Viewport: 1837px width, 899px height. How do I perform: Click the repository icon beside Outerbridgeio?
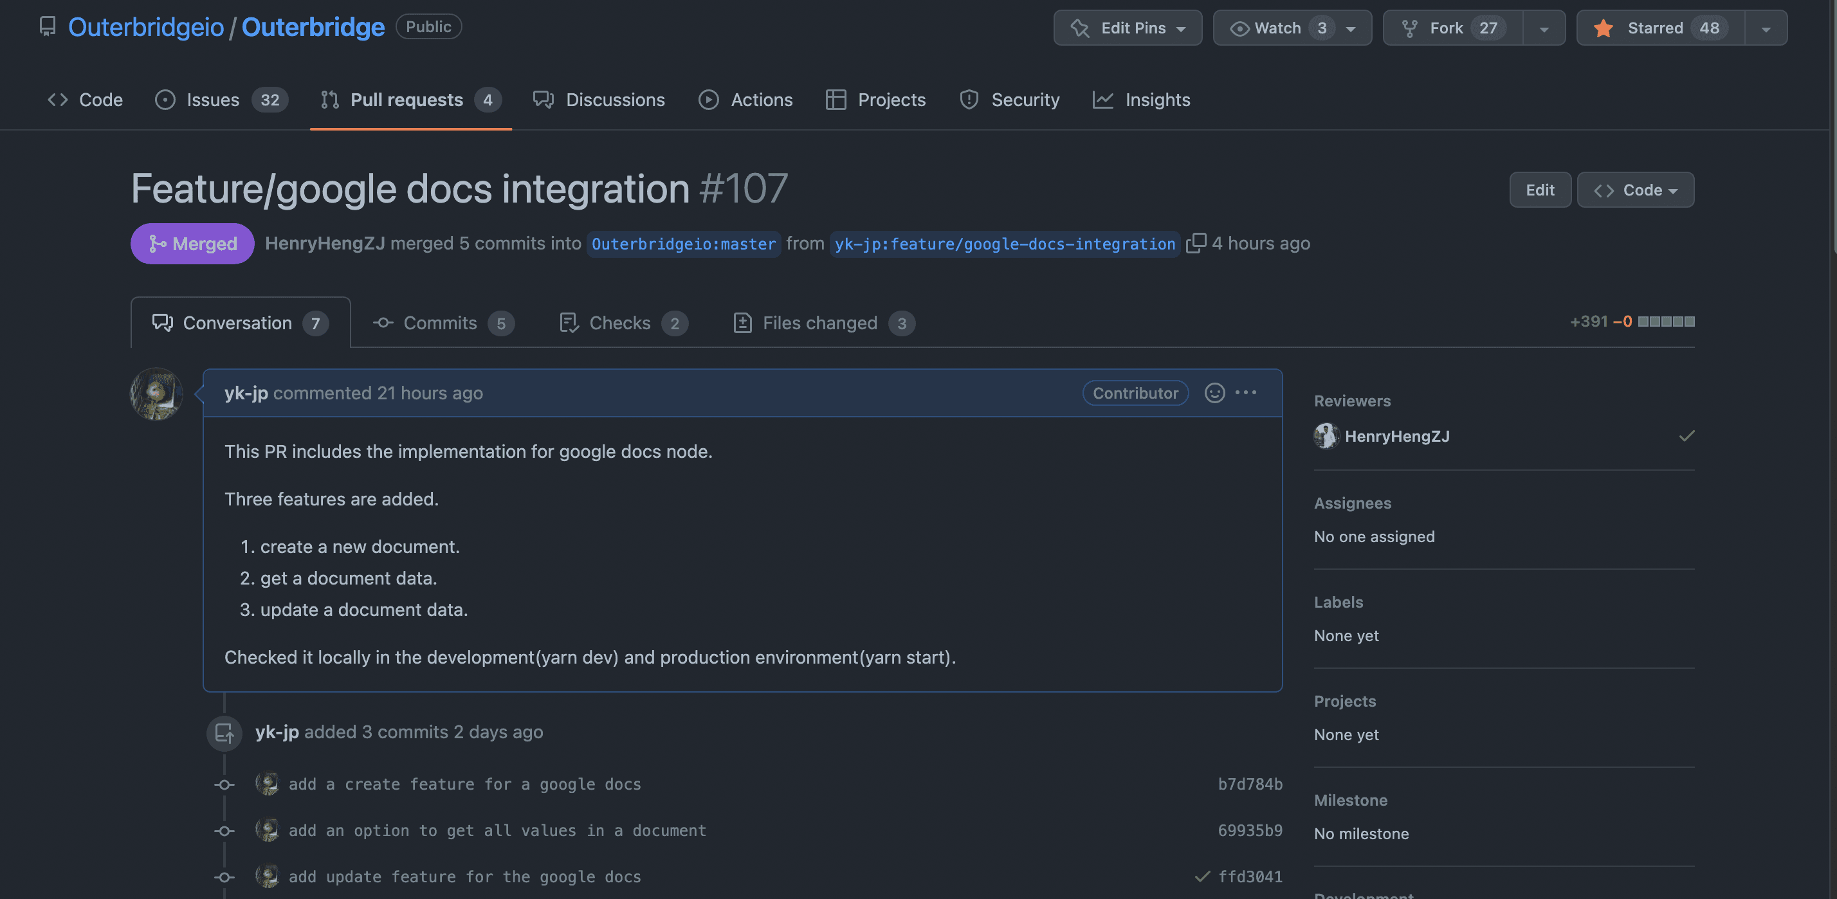pos(47,27)
